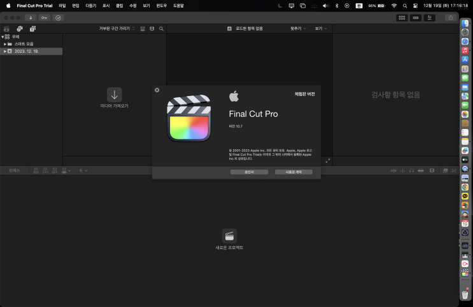
Task: Click the Import Media arrow toolbar button
Action: pos(31,18)
